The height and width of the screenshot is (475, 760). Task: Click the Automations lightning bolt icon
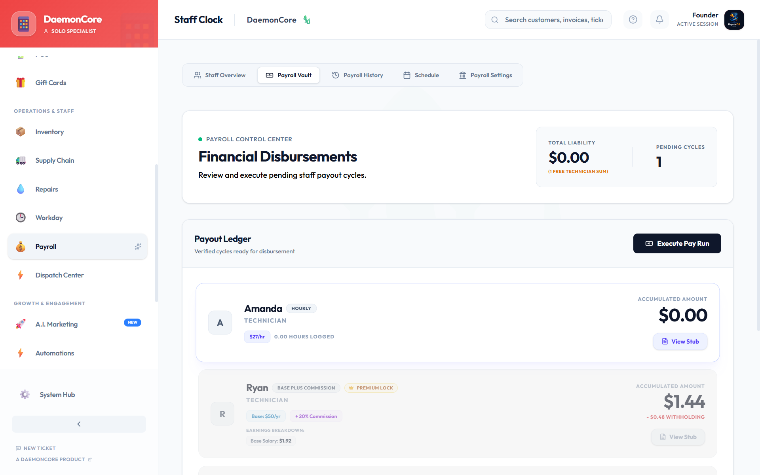coord(21,353)
